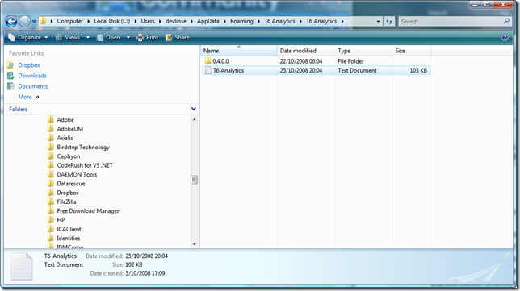This screenshot has width=520, height=291.
Task: Click the Share toolbar button
Action: [x=178, y=37]
